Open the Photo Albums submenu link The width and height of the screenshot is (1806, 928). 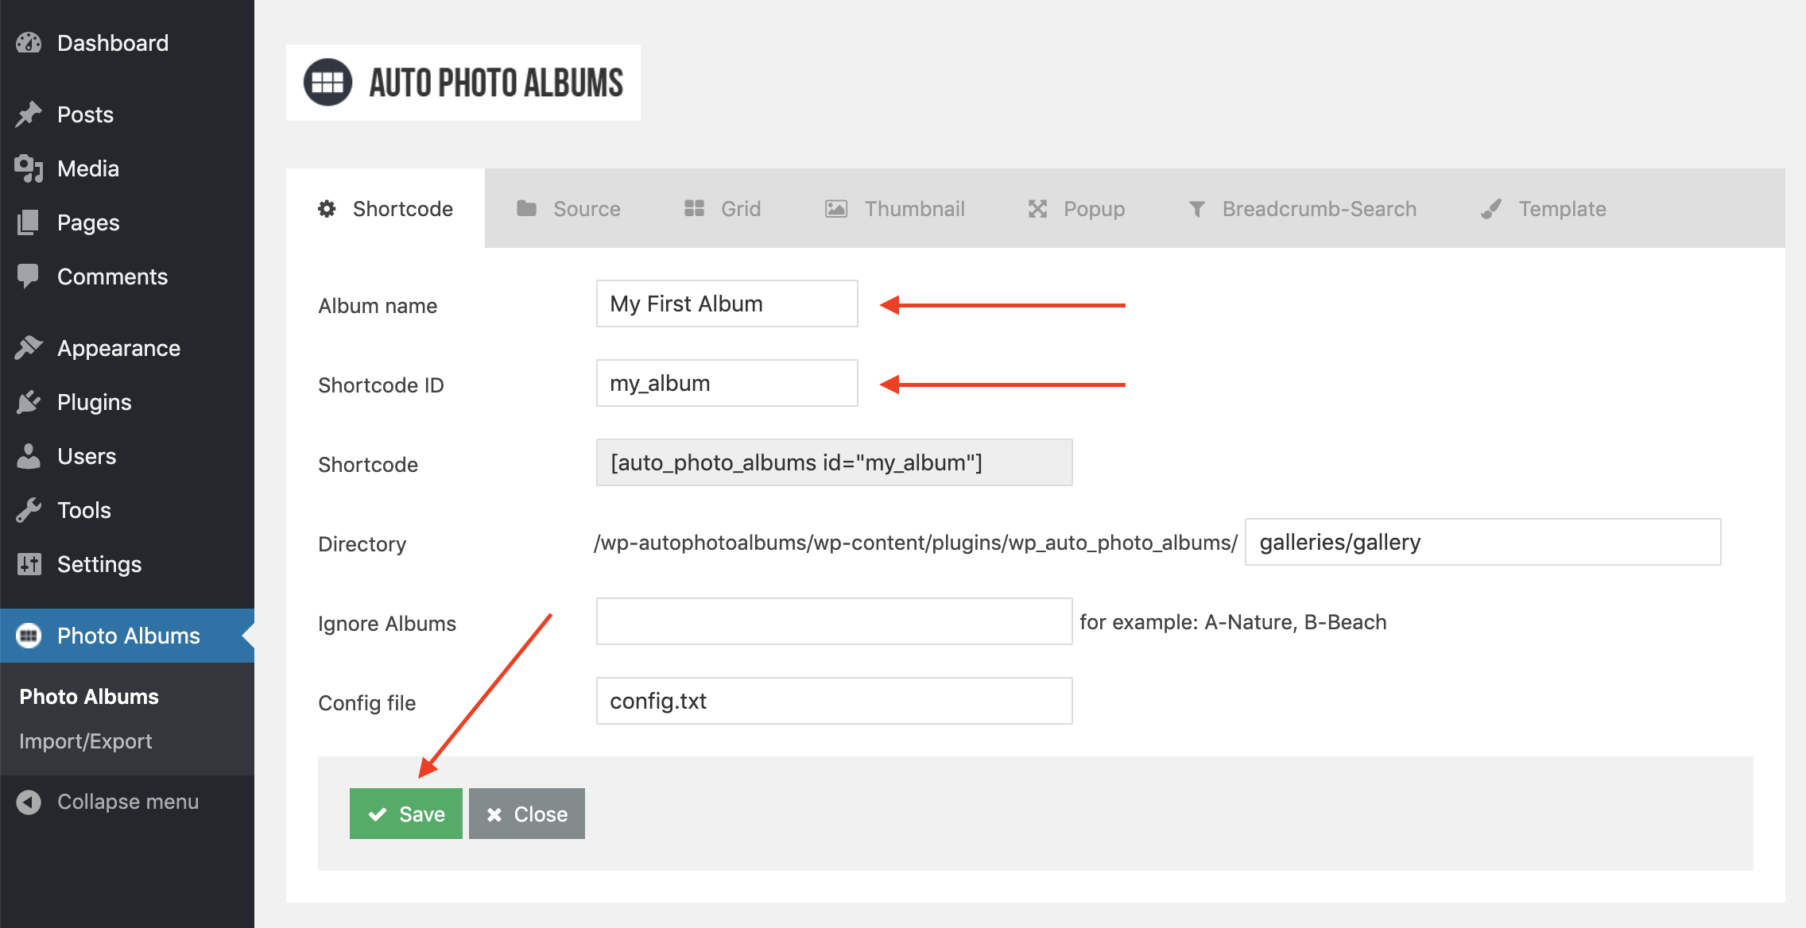point(89,696)
